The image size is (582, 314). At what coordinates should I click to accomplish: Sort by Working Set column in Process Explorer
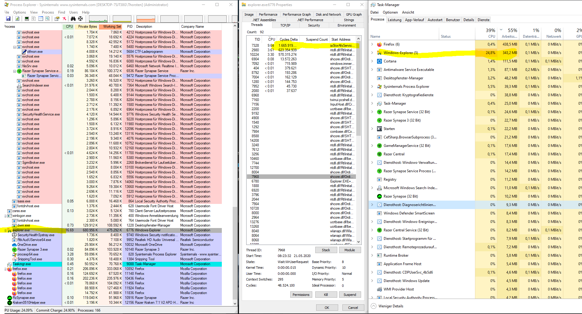[111, 27]
